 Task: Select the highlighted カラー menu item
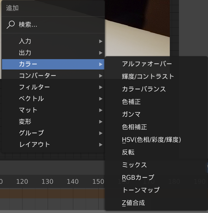coord(53,64)
